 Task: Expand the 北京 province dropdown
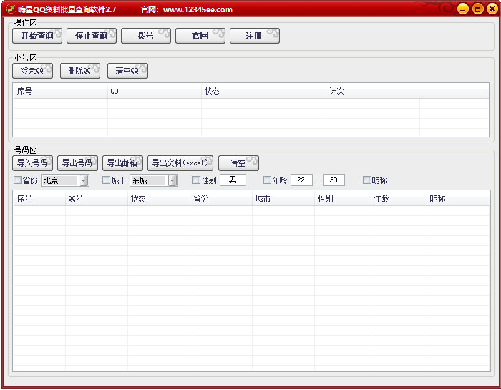pyautogui.click(x=84, y=180)
